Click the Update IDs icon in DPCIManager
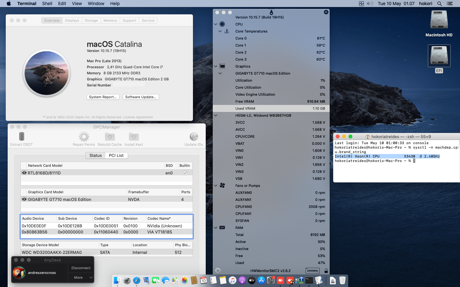Viewport: 460px width, 287px height. click(194, 137)
